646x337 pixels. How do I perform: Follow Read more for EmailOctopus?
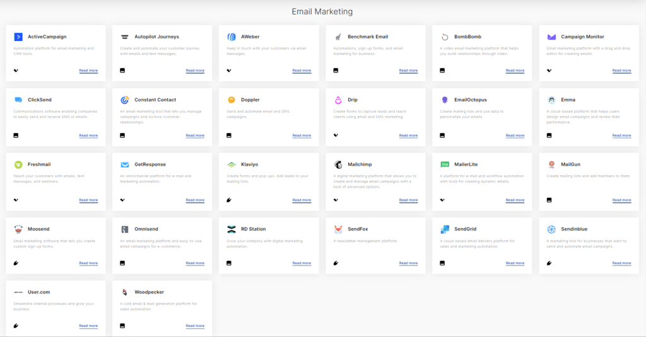click(515, 135)
